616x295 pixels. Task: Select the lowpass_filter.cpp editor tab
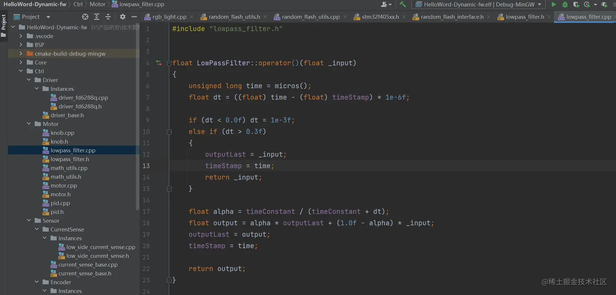pos(585,17)
